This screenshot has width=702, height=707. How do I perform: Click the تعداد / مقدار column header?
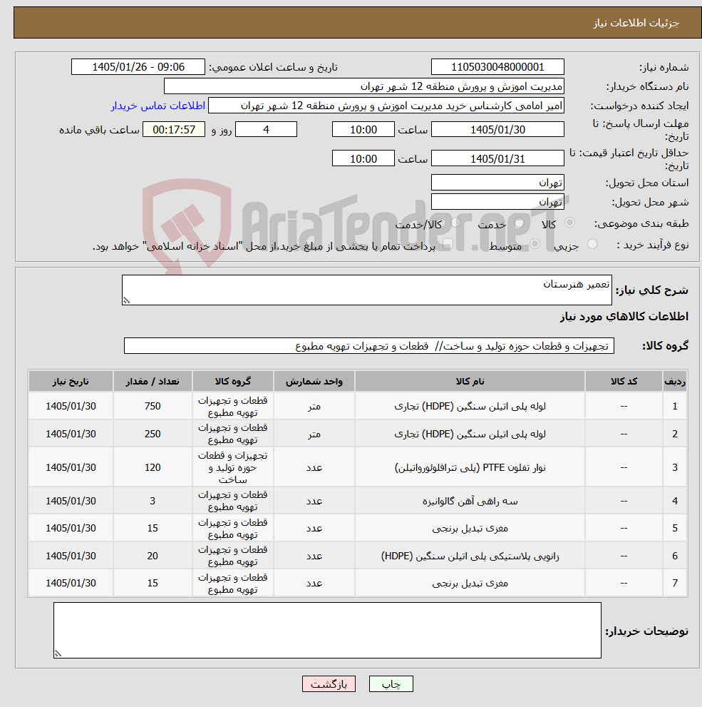click(x=153, y=382)
